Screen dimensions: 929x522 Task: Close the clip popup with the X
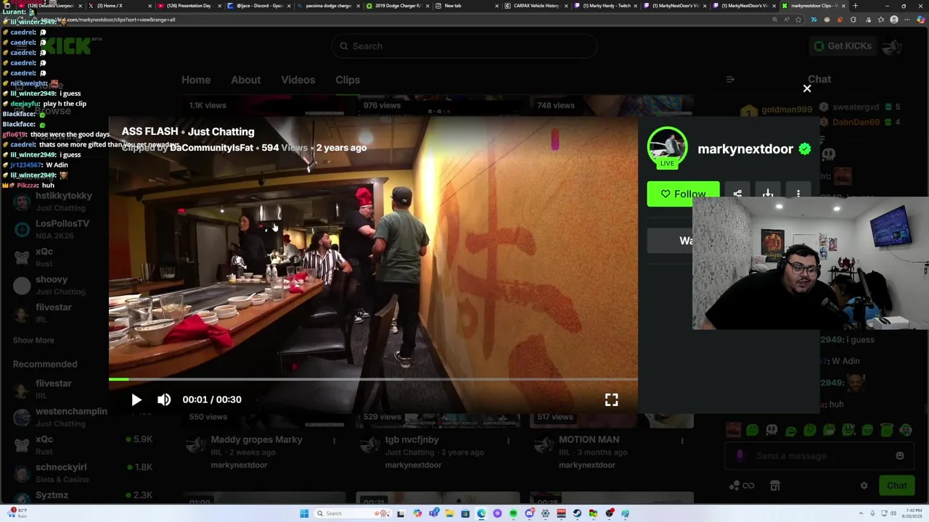click(x=807, y=88)
